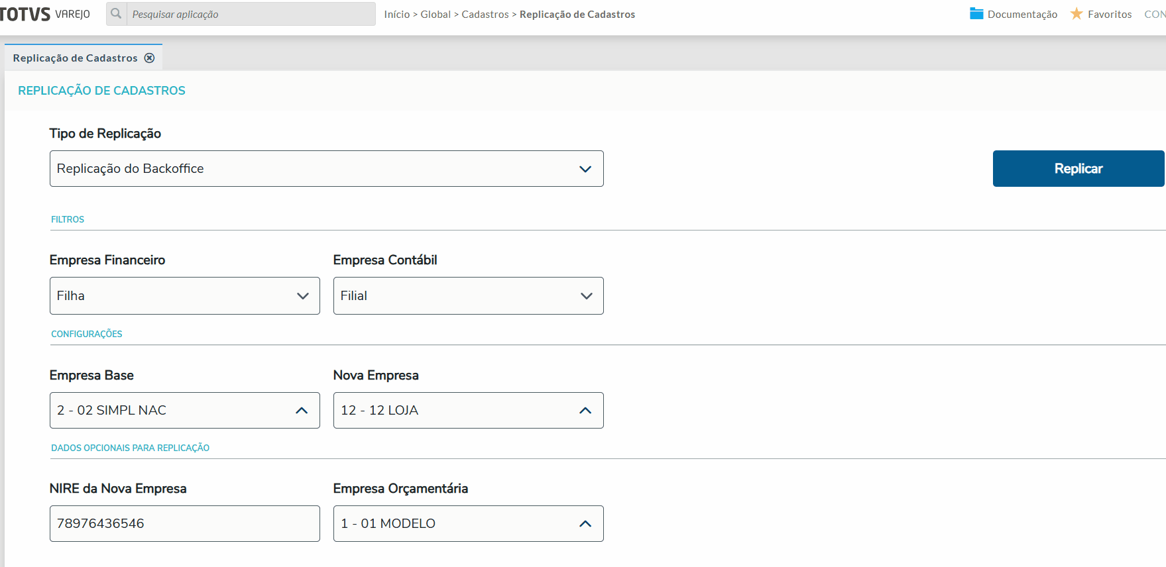The height and width of the screenshot is (567, 1166).
Task: Select the Replicação de Cadastros tab
Action: pyautogui.click(x=75, y=58)
